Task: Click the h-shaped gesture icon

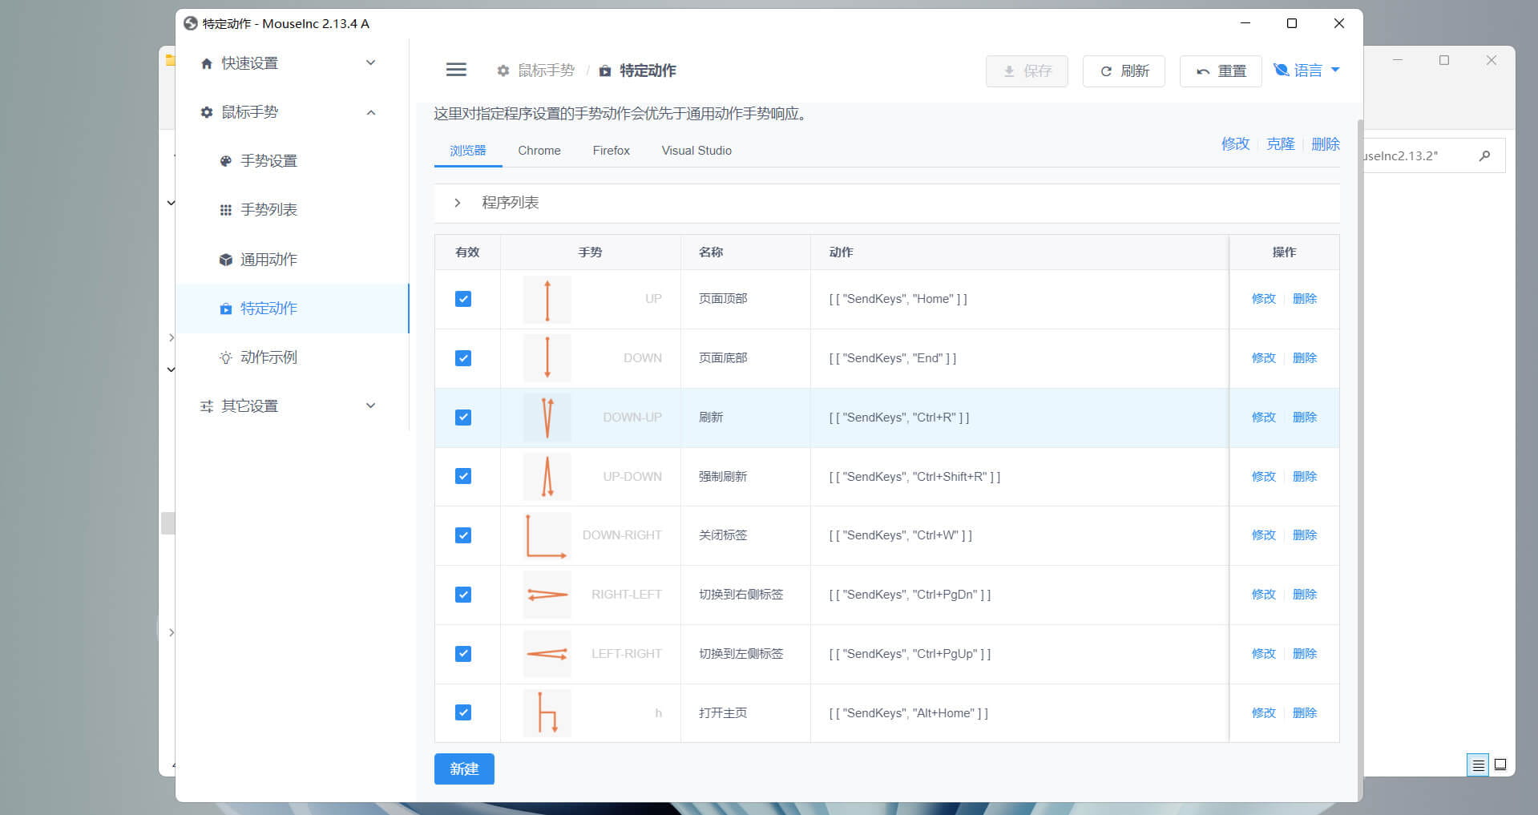Action: pos(547,712)
